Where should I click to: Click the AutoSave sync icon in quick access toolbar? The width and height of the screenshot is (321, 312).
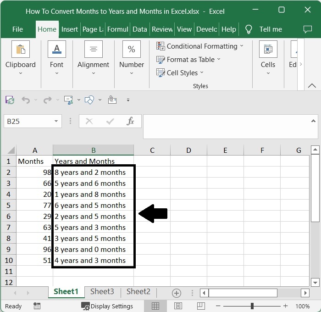click(10, 100)
